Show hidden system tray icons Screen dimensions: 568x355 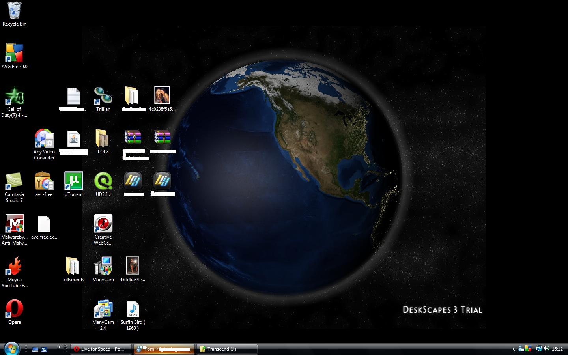[x=514, y=349]
